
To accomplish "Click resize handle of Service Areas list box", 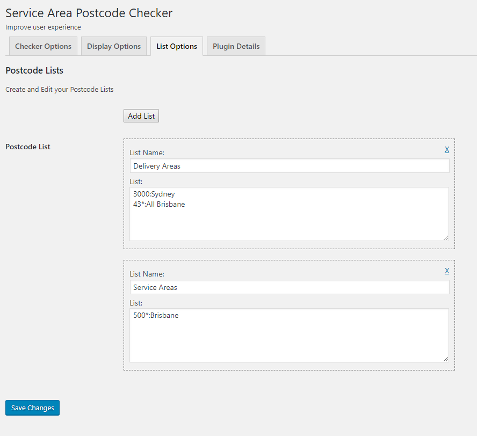I will pyautogui.click(x=445, y=359).
